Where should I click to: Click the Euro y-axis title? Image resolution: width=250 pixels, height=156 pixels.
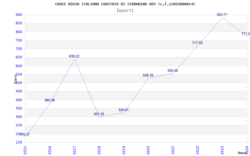tap(15, 79)
